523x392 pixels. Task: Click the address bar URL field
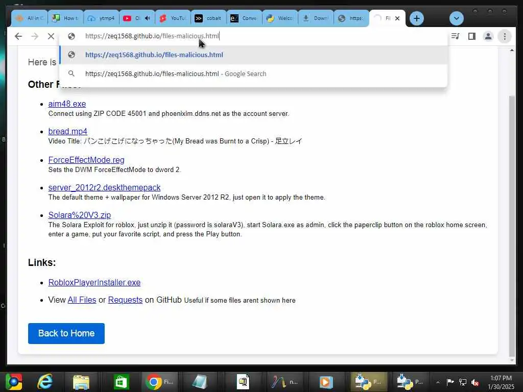(253, 36)
